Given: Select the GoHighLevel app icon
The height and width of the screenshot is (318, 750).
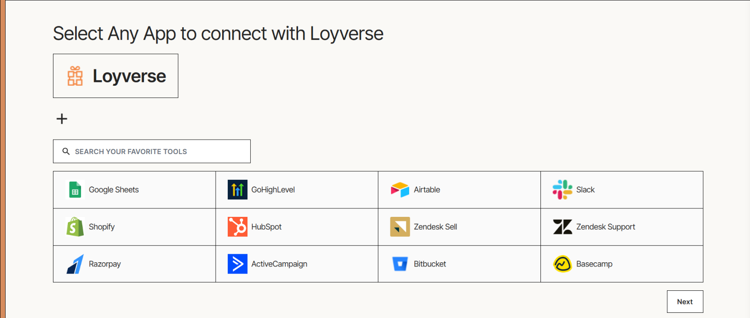Looking at the screenshot, I should click(237, 190).
